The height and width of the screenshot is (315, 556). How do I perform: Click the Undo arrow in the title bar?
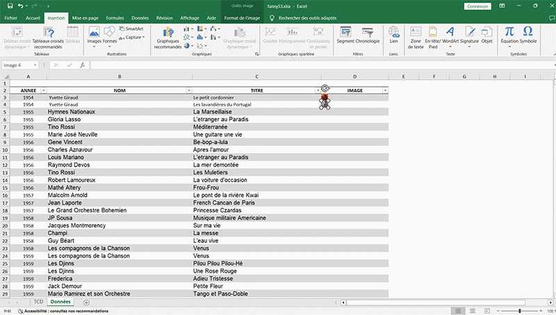20,6
